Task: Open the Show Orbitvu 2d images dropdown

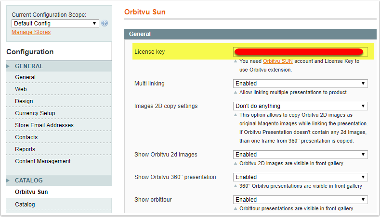Action: click(300, 155)
